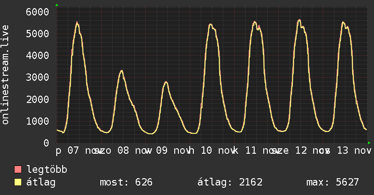
Task: Click the 13 nov date label
Action: point(354,151)
